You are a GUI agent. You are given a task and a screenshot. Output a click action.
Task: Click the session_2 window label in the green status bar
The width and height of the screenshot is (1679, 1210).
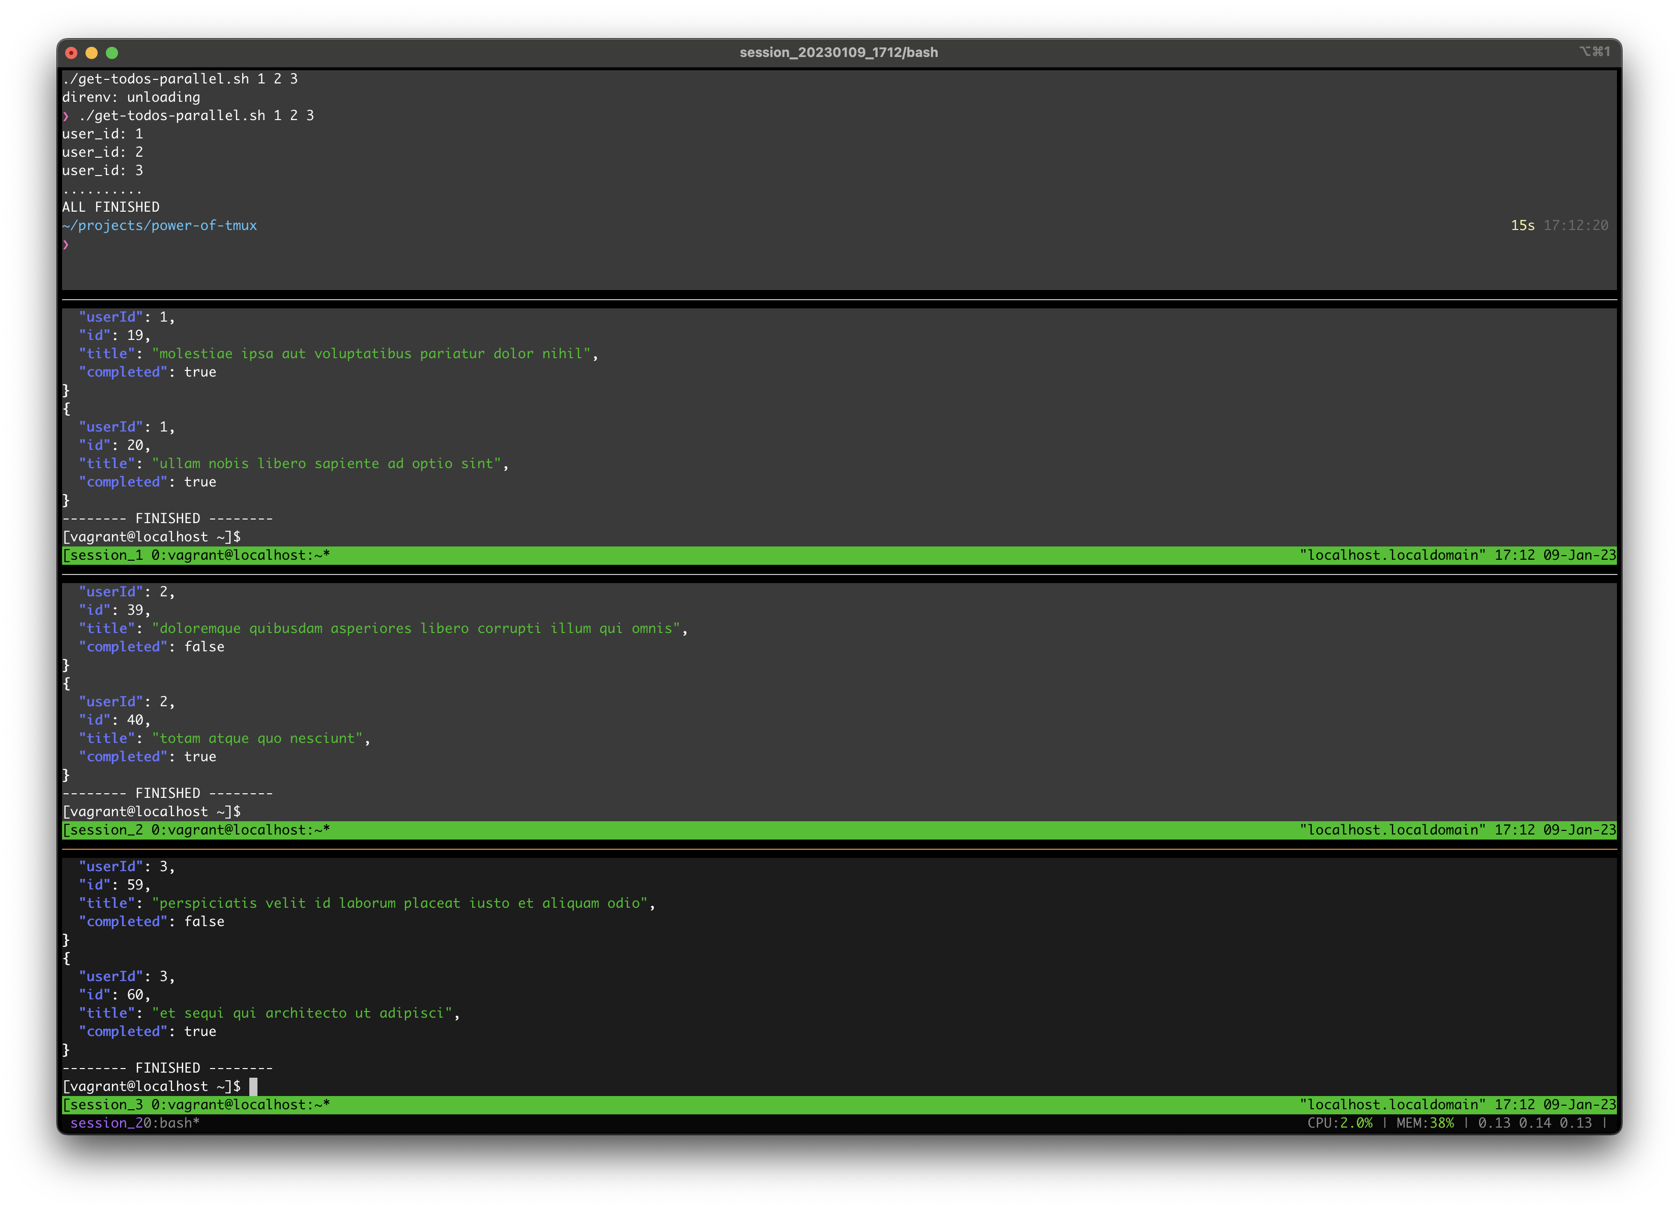196,830
